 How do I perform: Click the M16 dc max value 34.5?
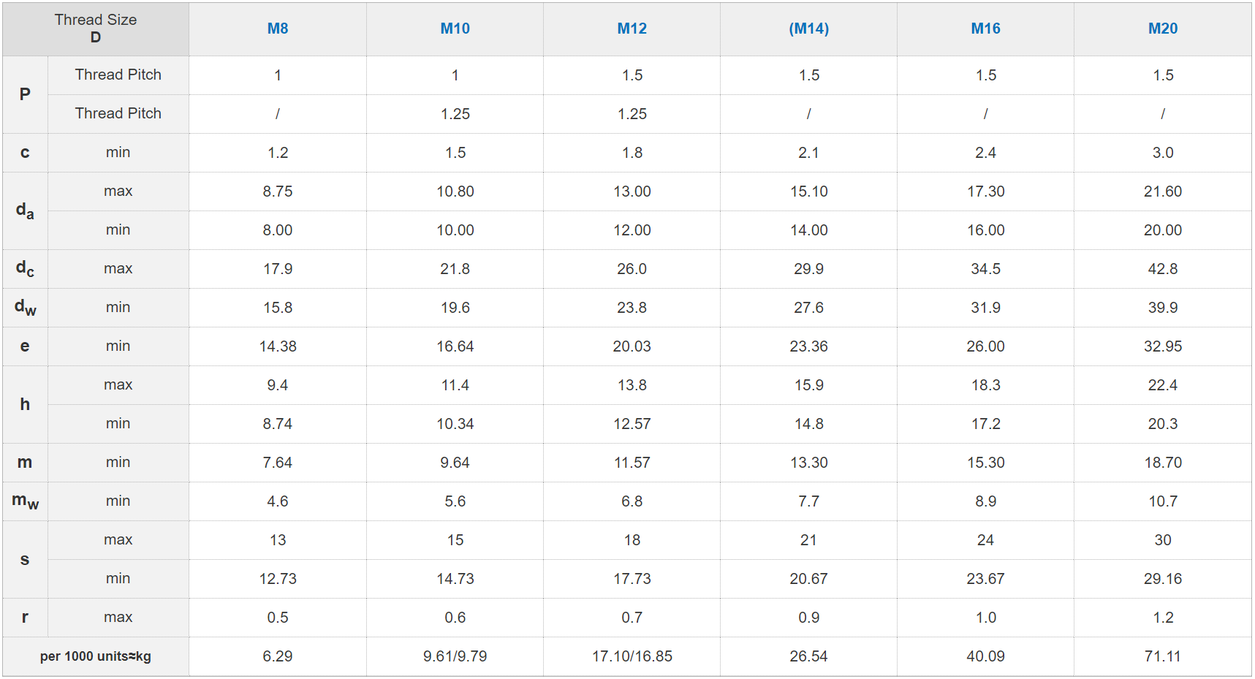[985, 269]
